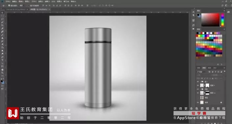Viewport: 232px width, 124px height.
Task: Select the Pen tool
Action: tap(2, 57)
